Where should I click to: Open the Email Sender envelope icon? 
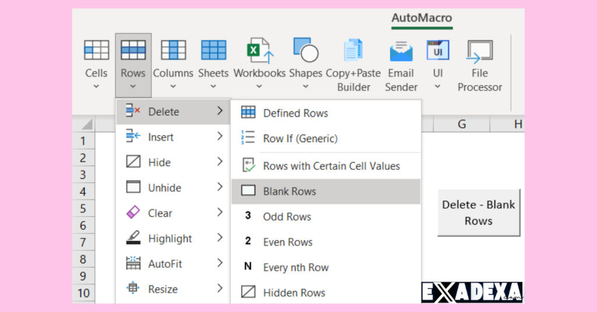click(401, 51)
